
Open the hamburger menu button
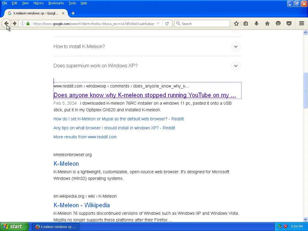(x=302, y=23)
